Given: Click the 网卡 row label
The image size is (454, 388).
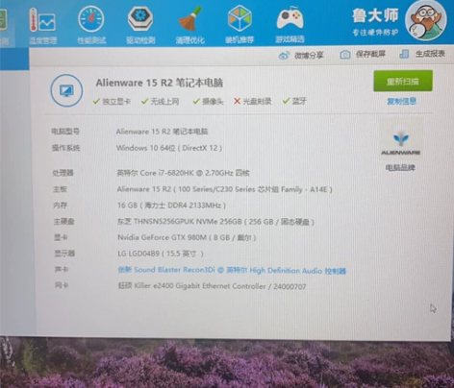Looking at the screenshot, I should pyautogui.click(x=62, y=285).
